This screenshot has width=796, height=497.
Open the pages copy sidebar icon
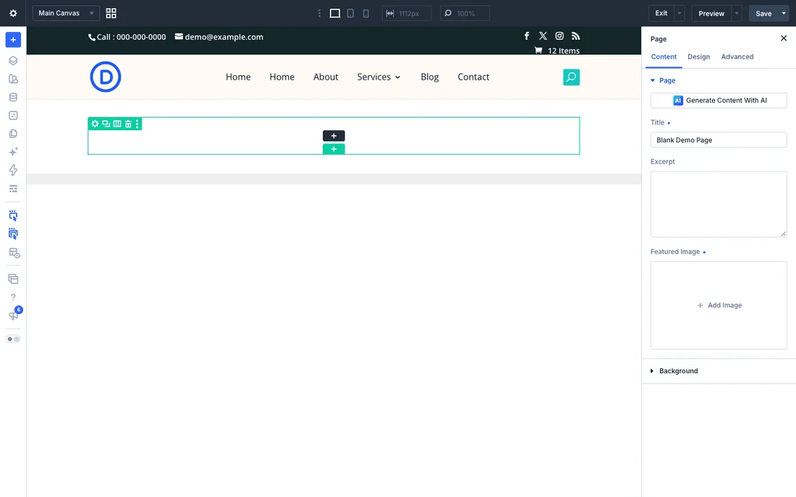13,134
